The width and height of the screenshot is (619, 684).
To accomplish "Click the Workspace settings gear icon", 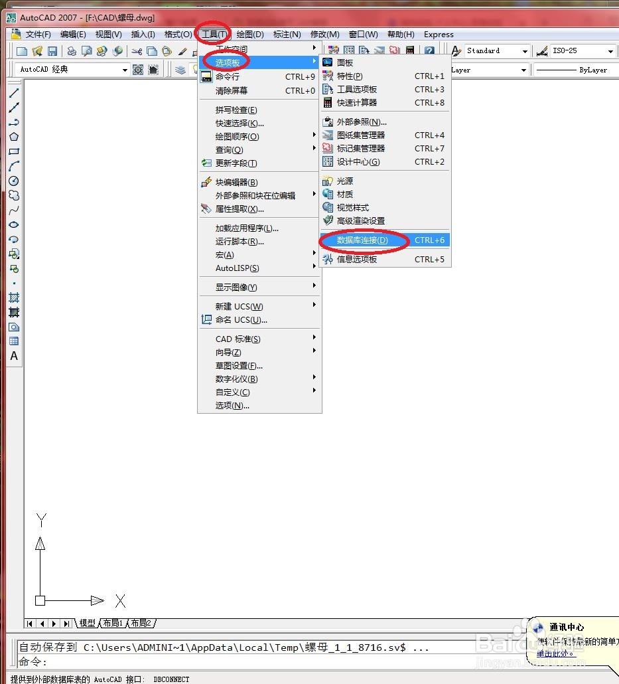I will coord(138,70).
